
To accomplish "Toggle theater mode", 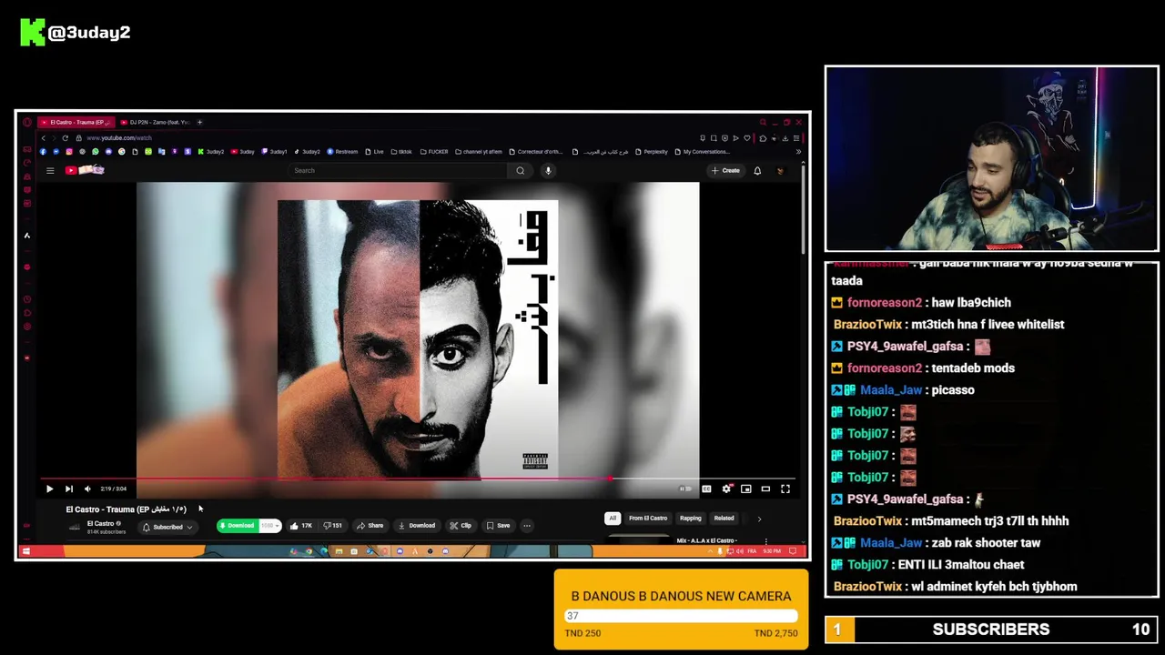I will pos(765,489).
